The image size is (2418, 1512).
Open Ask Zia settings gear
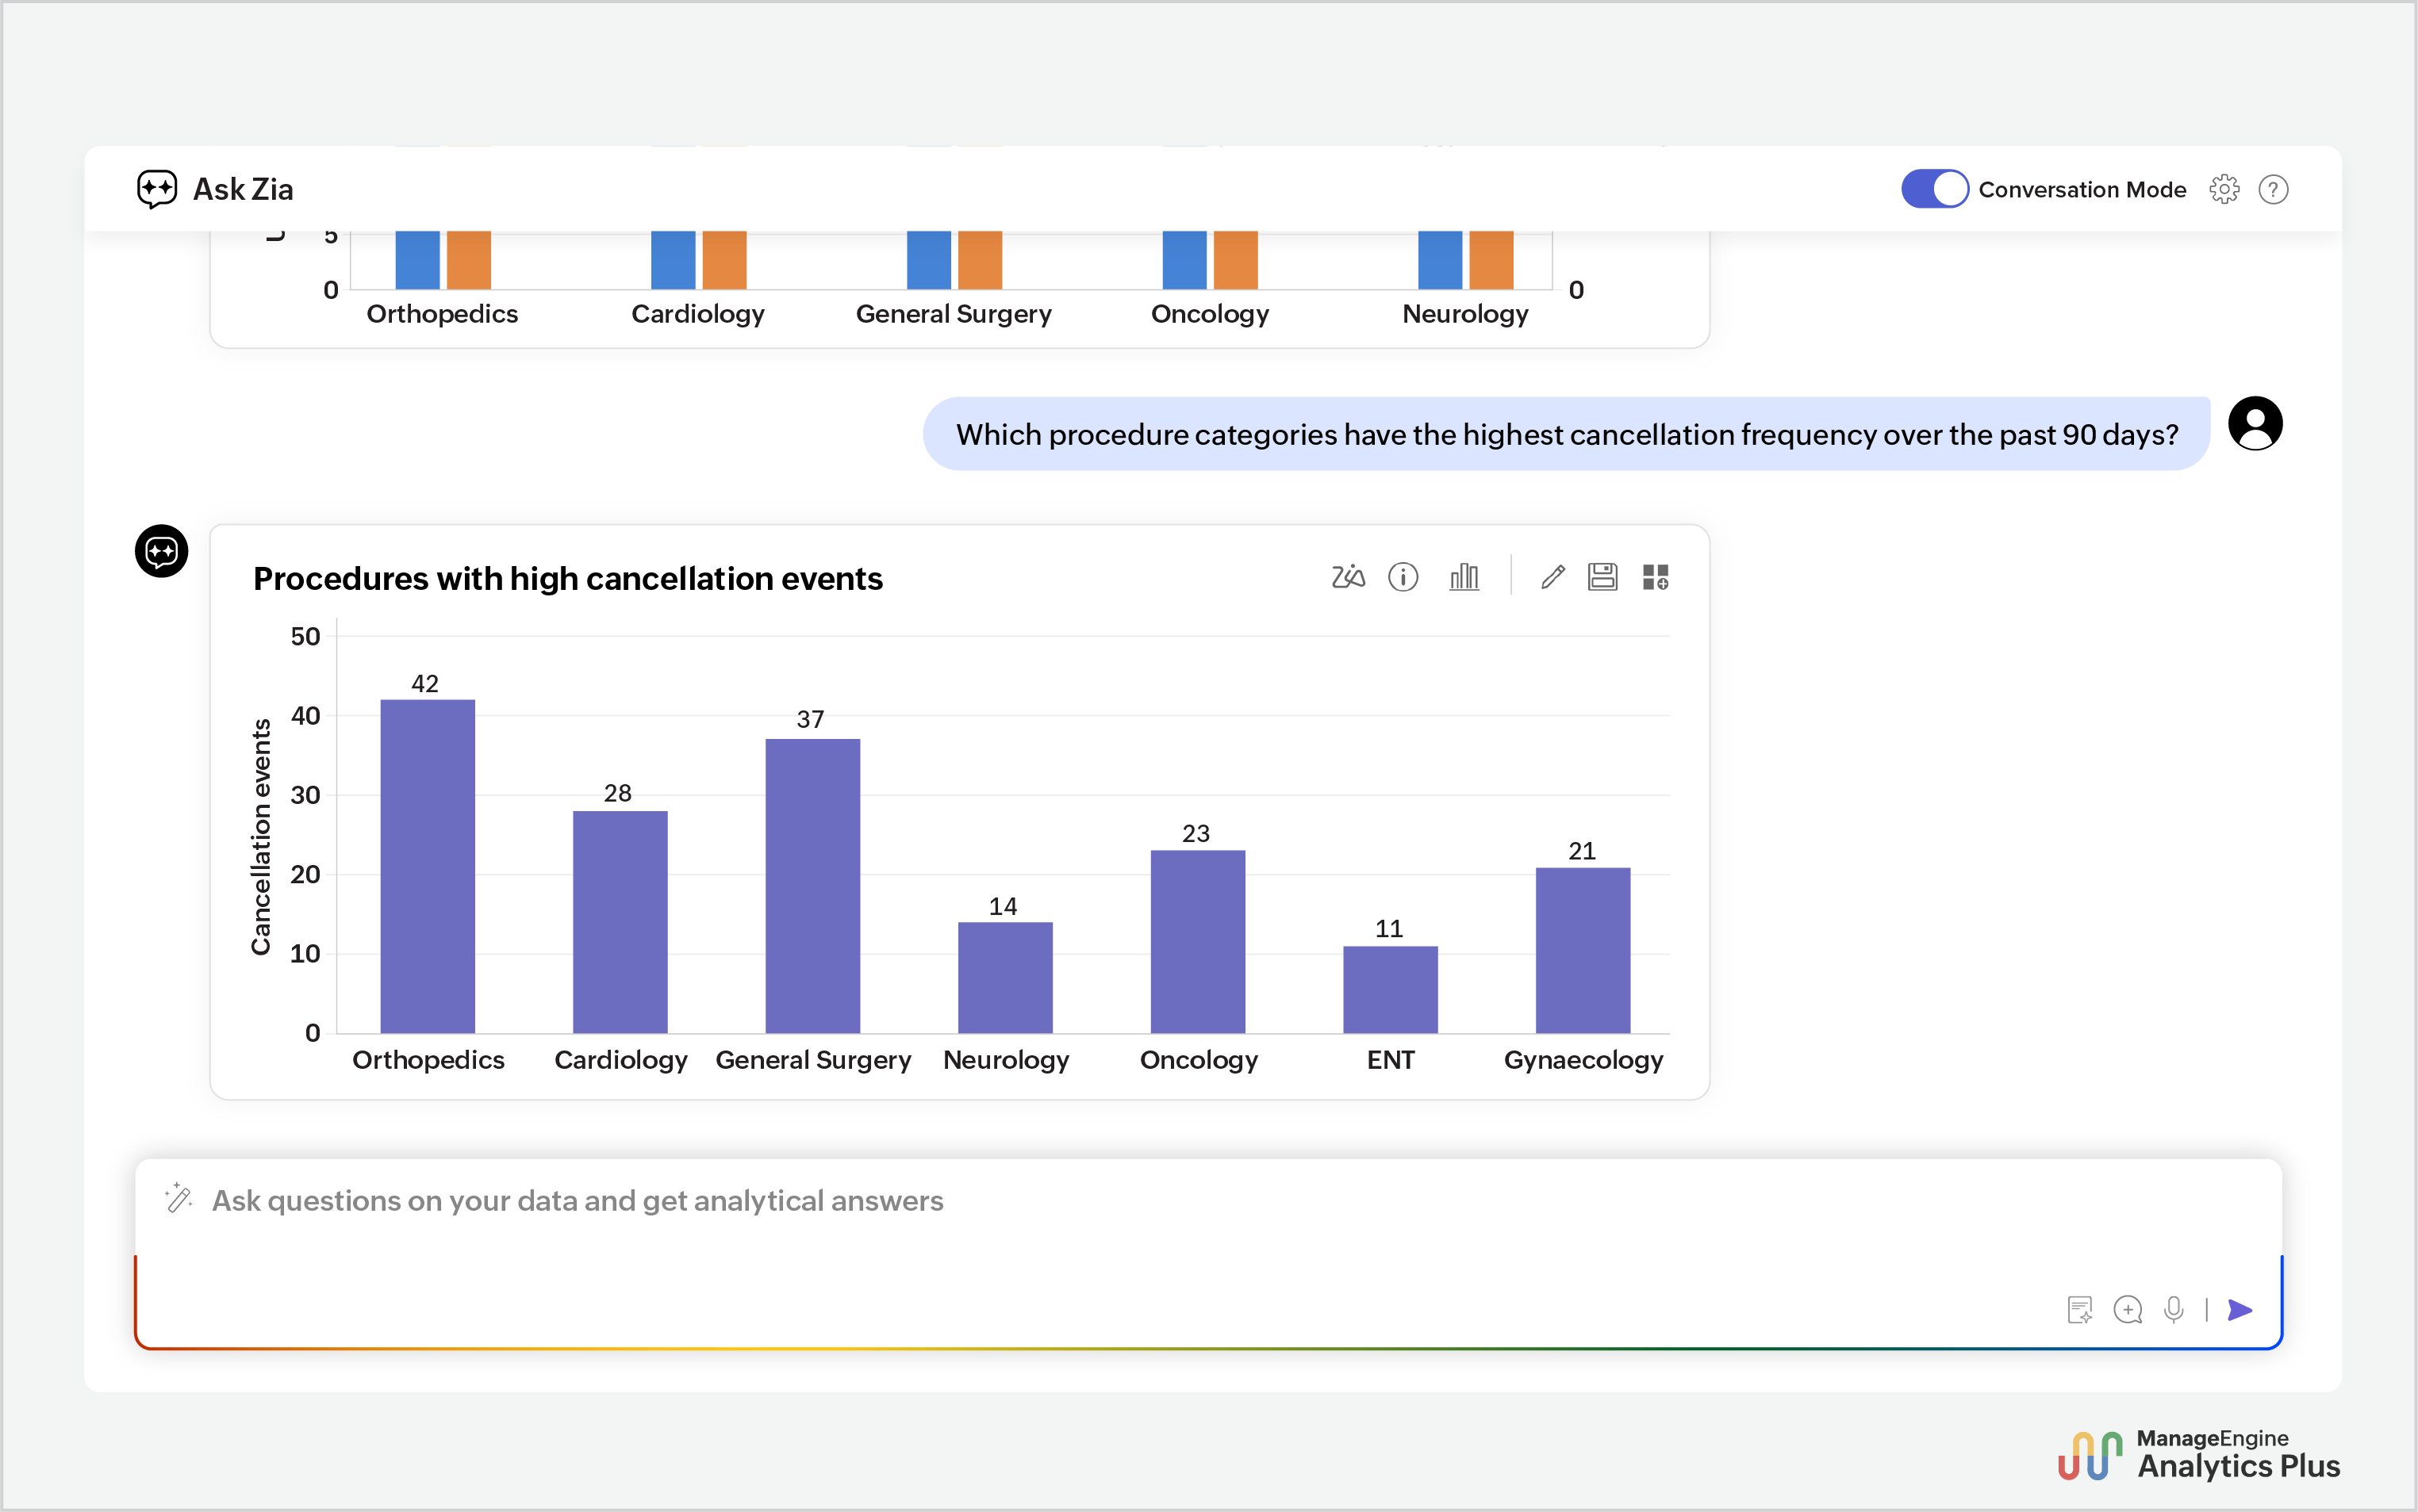(2224, 189)
